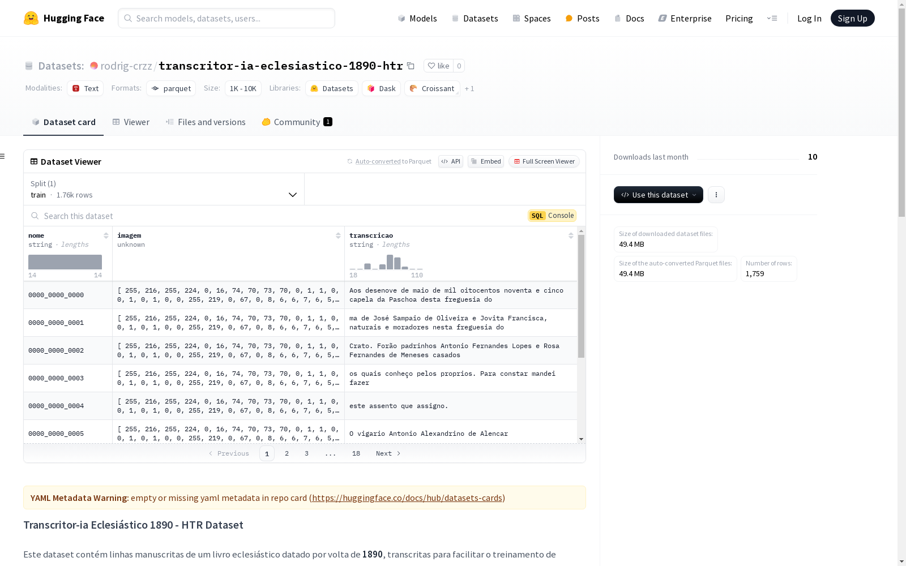The image size is (906, 566).
Task: Open the three-dot dataset options menu
Action: (x=716, y=195)
